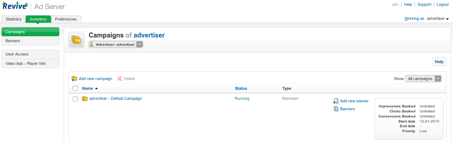This screenshot has height=142, width=453.
Task: Expand the Advertiser: advertiser selector
Action: [116, 44]
